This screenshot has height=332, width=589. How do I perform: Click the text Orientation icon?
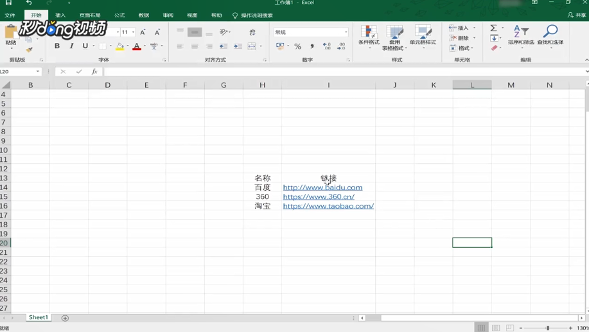click(x=224, y=32)
